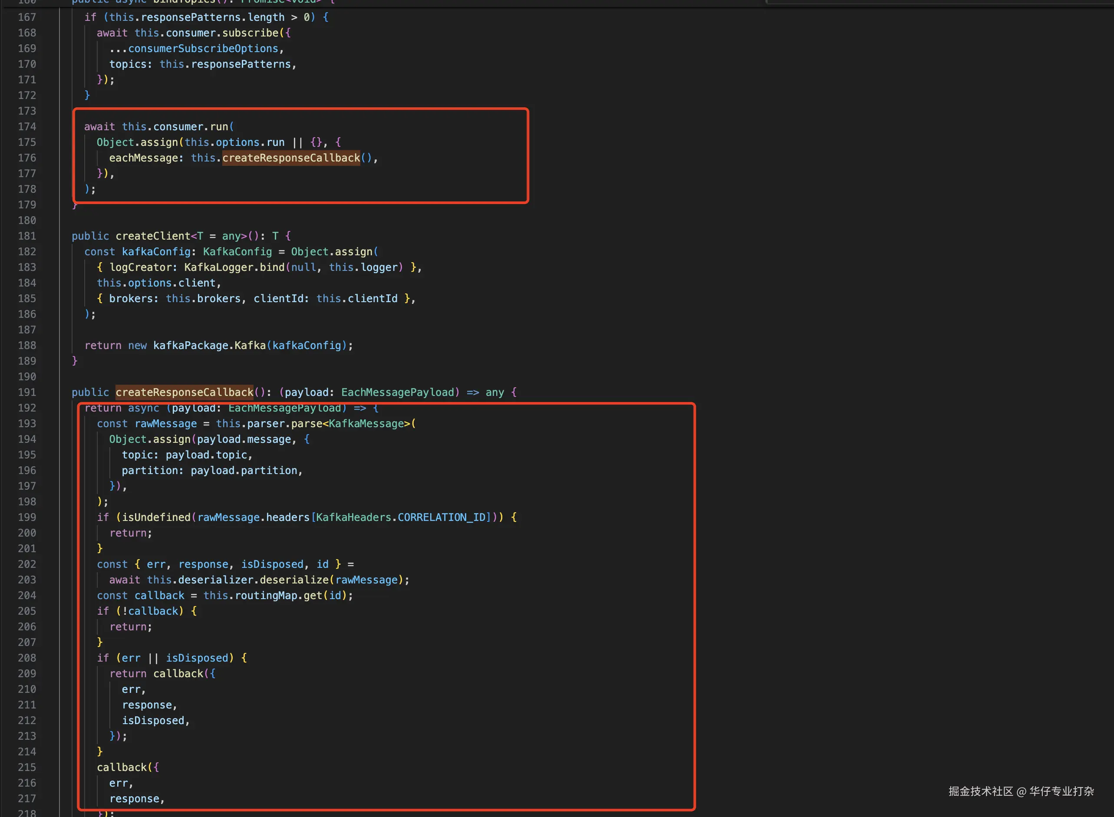Viewport: 1114px width, 817px height.
Task: Click line number 174 in the gutter
Action: click(x=27, y=127)
